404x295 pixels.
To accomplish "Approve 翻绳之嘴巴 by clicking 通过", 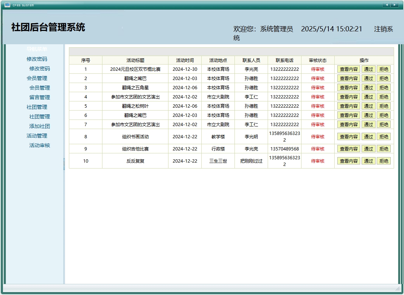I will point(368,78).
